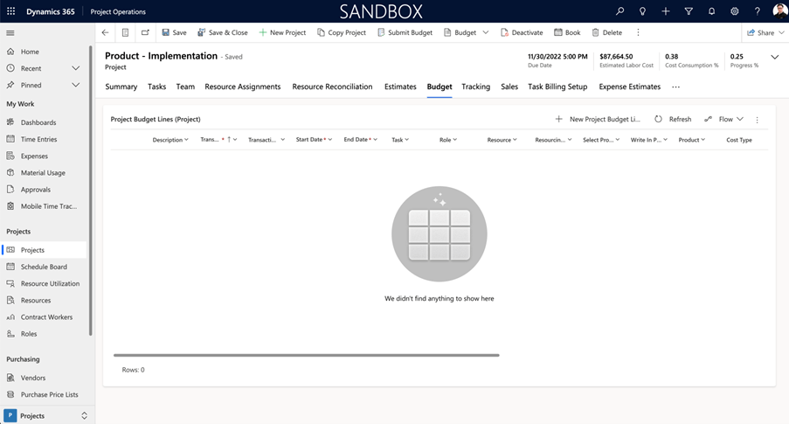Click the horizontal scrollbar under the grid

(x=306, y=355)
